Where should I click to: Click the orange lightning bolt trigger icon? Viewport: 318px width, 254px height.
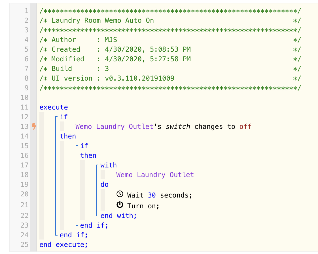coord(34,127)
